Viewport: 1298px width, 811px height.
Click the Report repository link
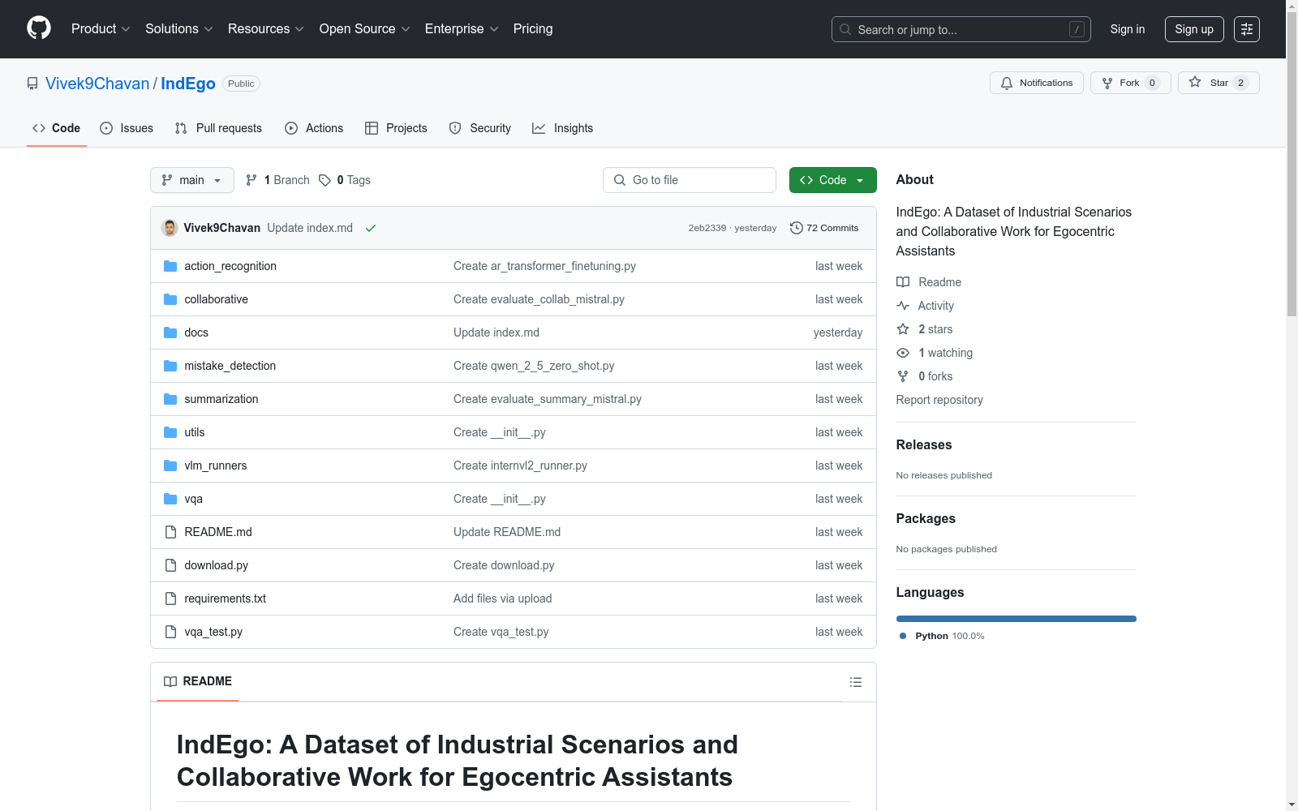(939, 400)
